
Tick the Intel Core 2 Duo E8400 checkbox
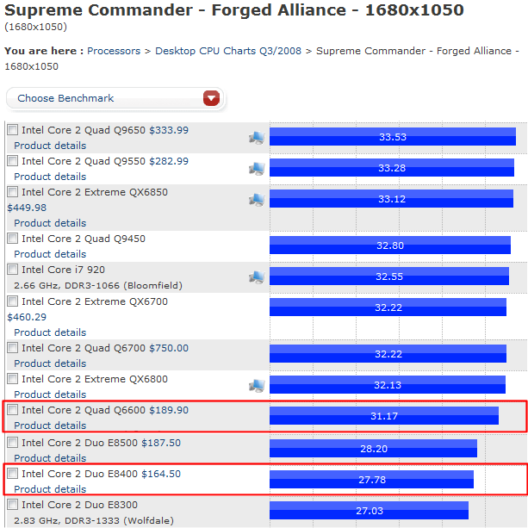[12, 473]
